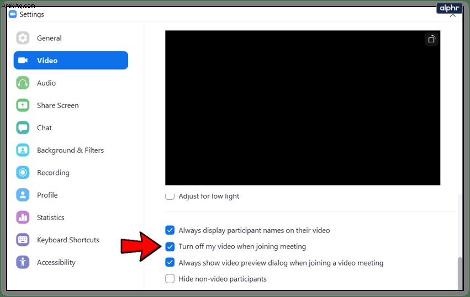Go to Accessibility settings
Screen dimensions: 470x297
71,262
